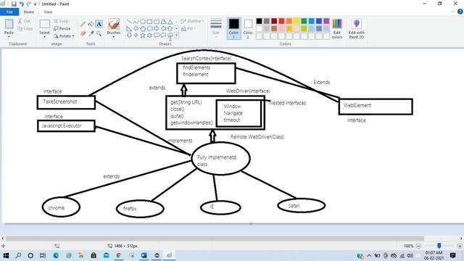This screenshot has width=464, height=261.
Task: Pick the red color swatch
Action: click(281, 21)
